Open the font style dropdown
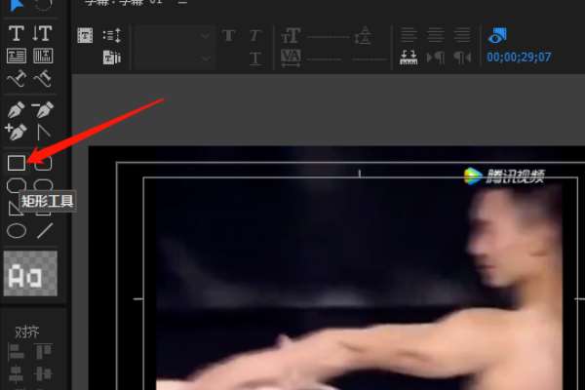This screenshot has height=390, width=585. pyautogui.click(x=173, y=58)
